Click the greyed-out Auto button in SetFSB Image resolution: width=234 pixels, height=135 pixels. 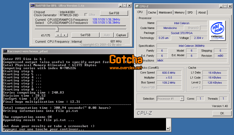tap(107, 35)
